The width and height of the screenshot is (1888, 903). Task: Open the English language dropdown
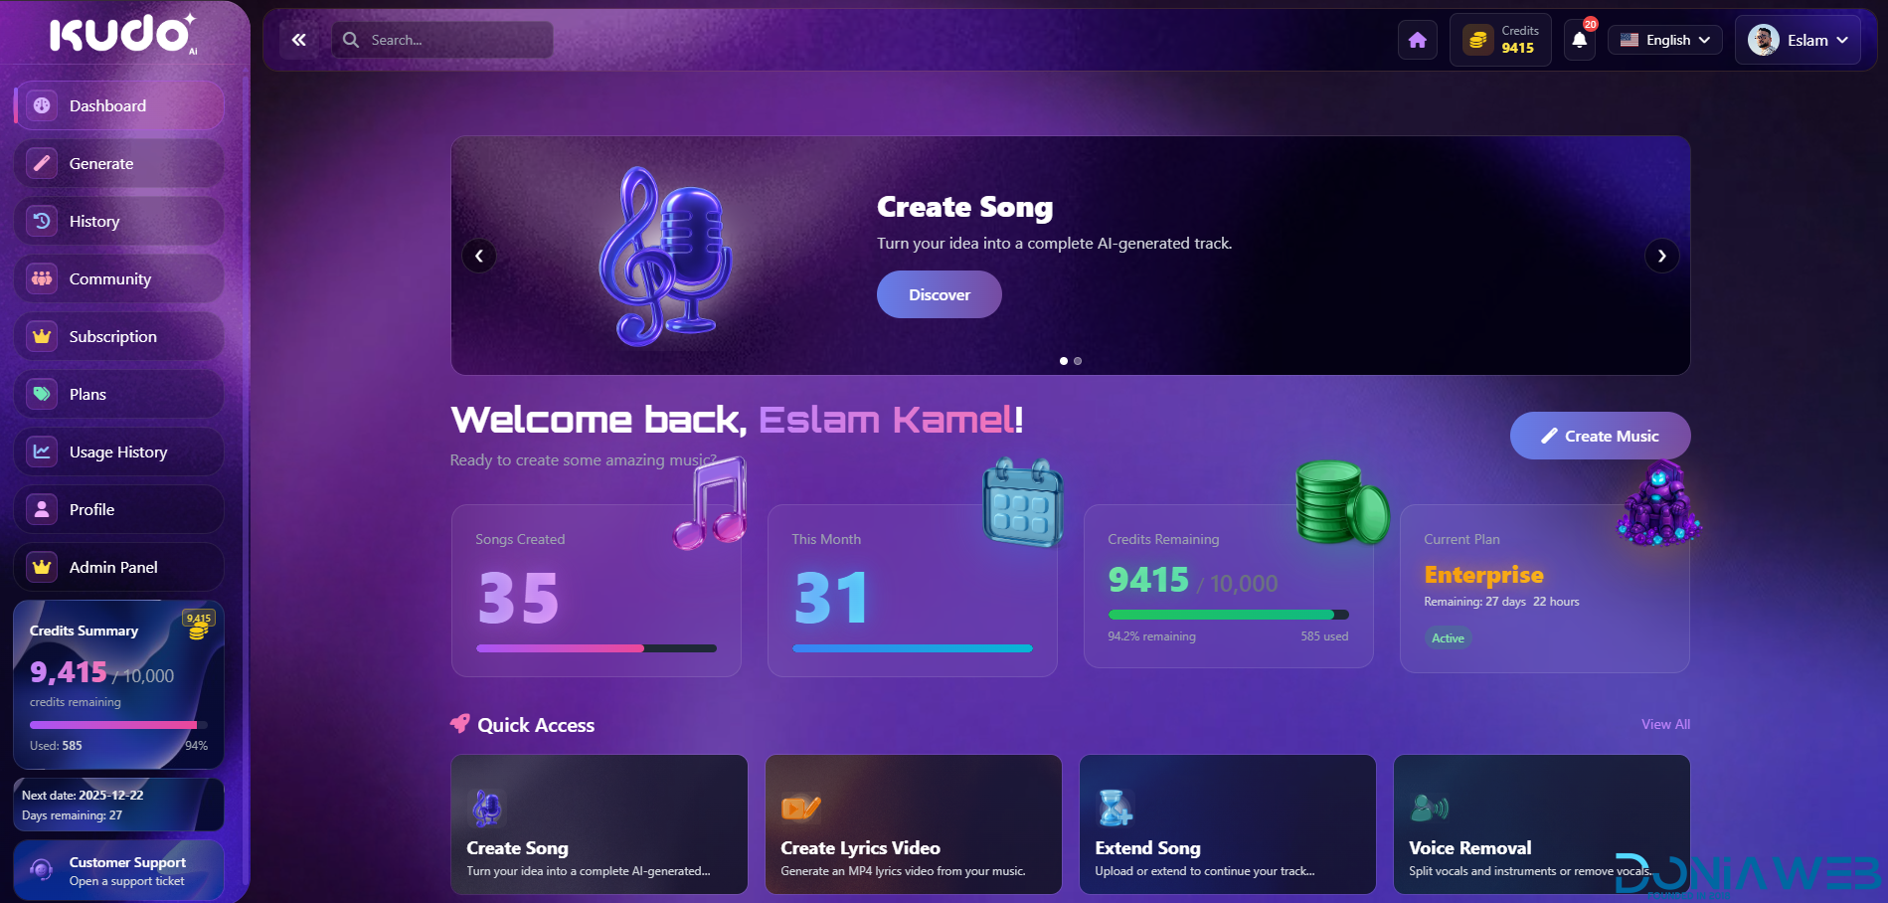(x=1665, y=40)
